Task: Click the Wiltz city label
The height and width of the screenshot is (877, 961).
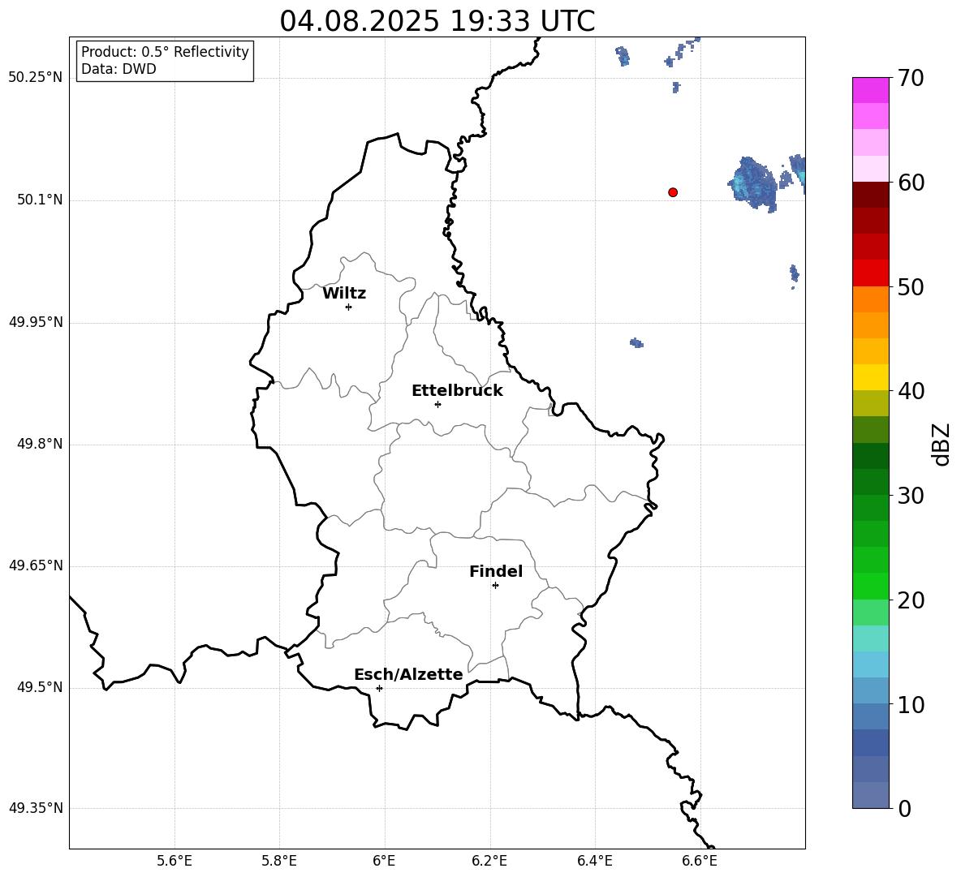Action: pos(344,294)
